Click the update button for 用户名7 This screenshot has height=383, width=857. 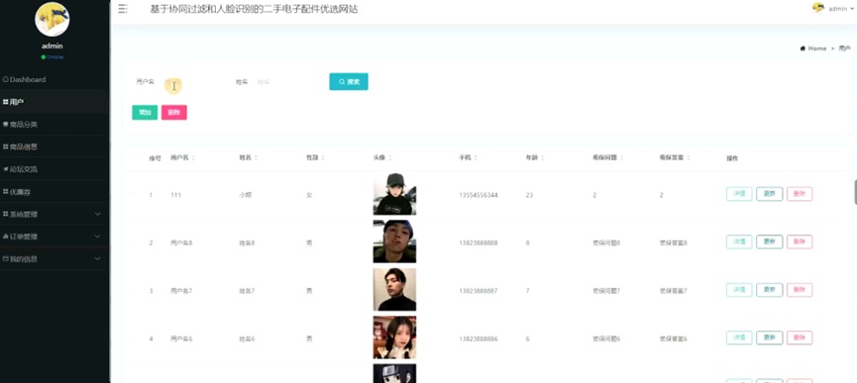pos(770,290)
